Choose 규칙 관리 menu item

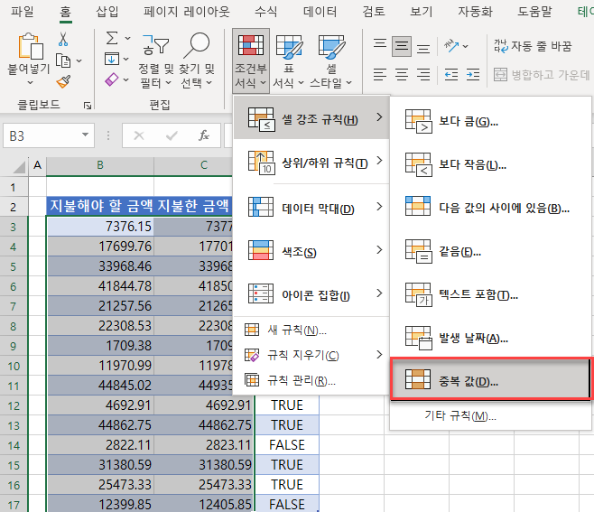(311, 380)
